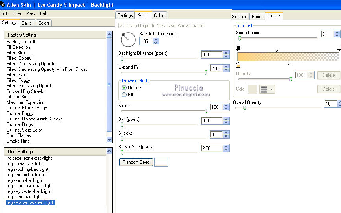
Task: Open the Edit menu
Action: coord(4,13)
